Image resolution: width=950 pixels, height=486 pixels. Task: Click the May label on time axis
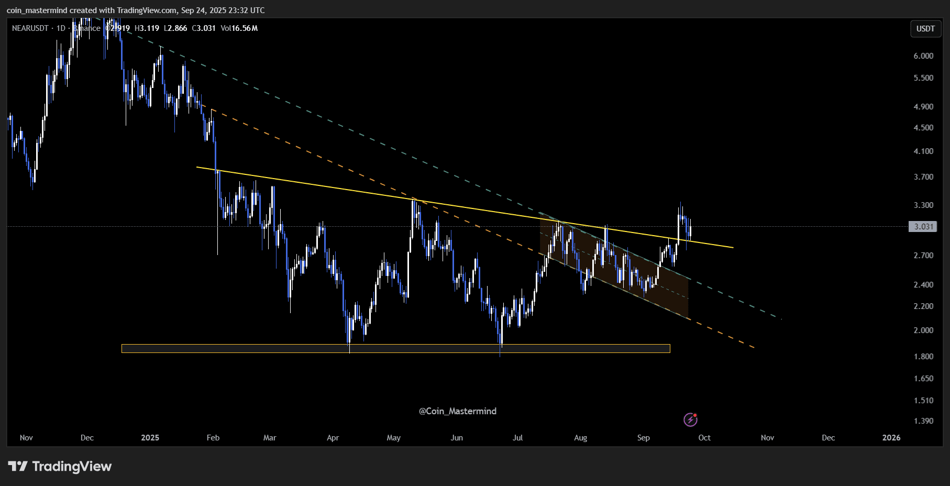(393, 438)
